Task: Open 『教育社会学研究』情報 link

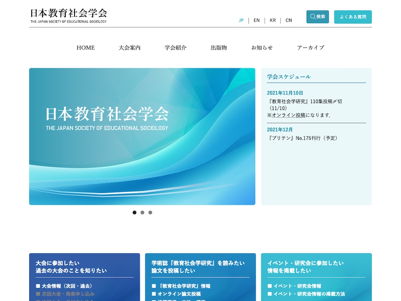Action: (181, 286)
